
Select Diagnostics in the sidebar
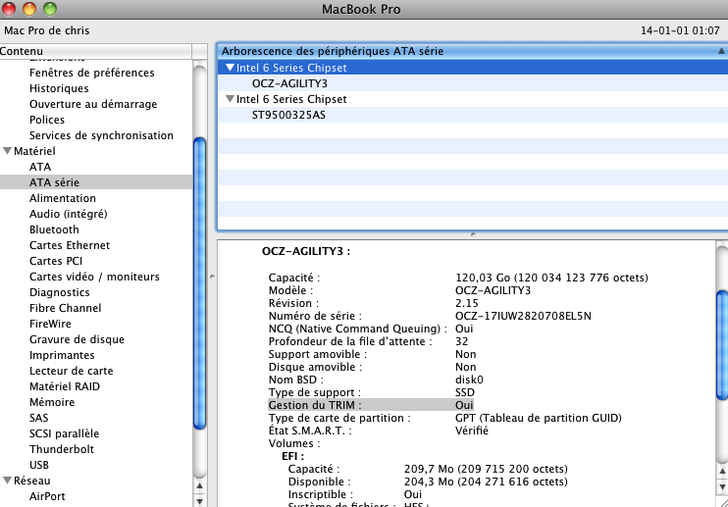point(60,292)
